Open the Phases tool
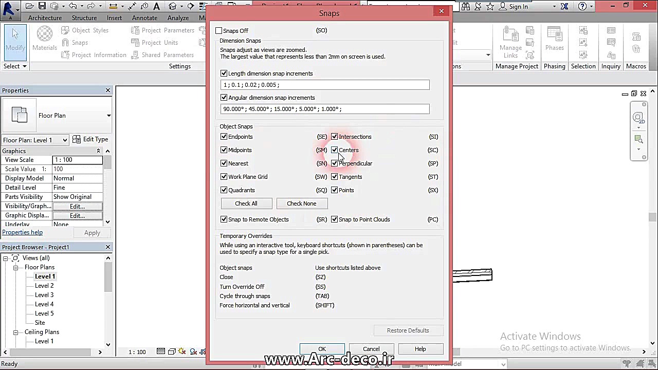The height and width of the screenshot is (370, 658). tap(554, 39)
